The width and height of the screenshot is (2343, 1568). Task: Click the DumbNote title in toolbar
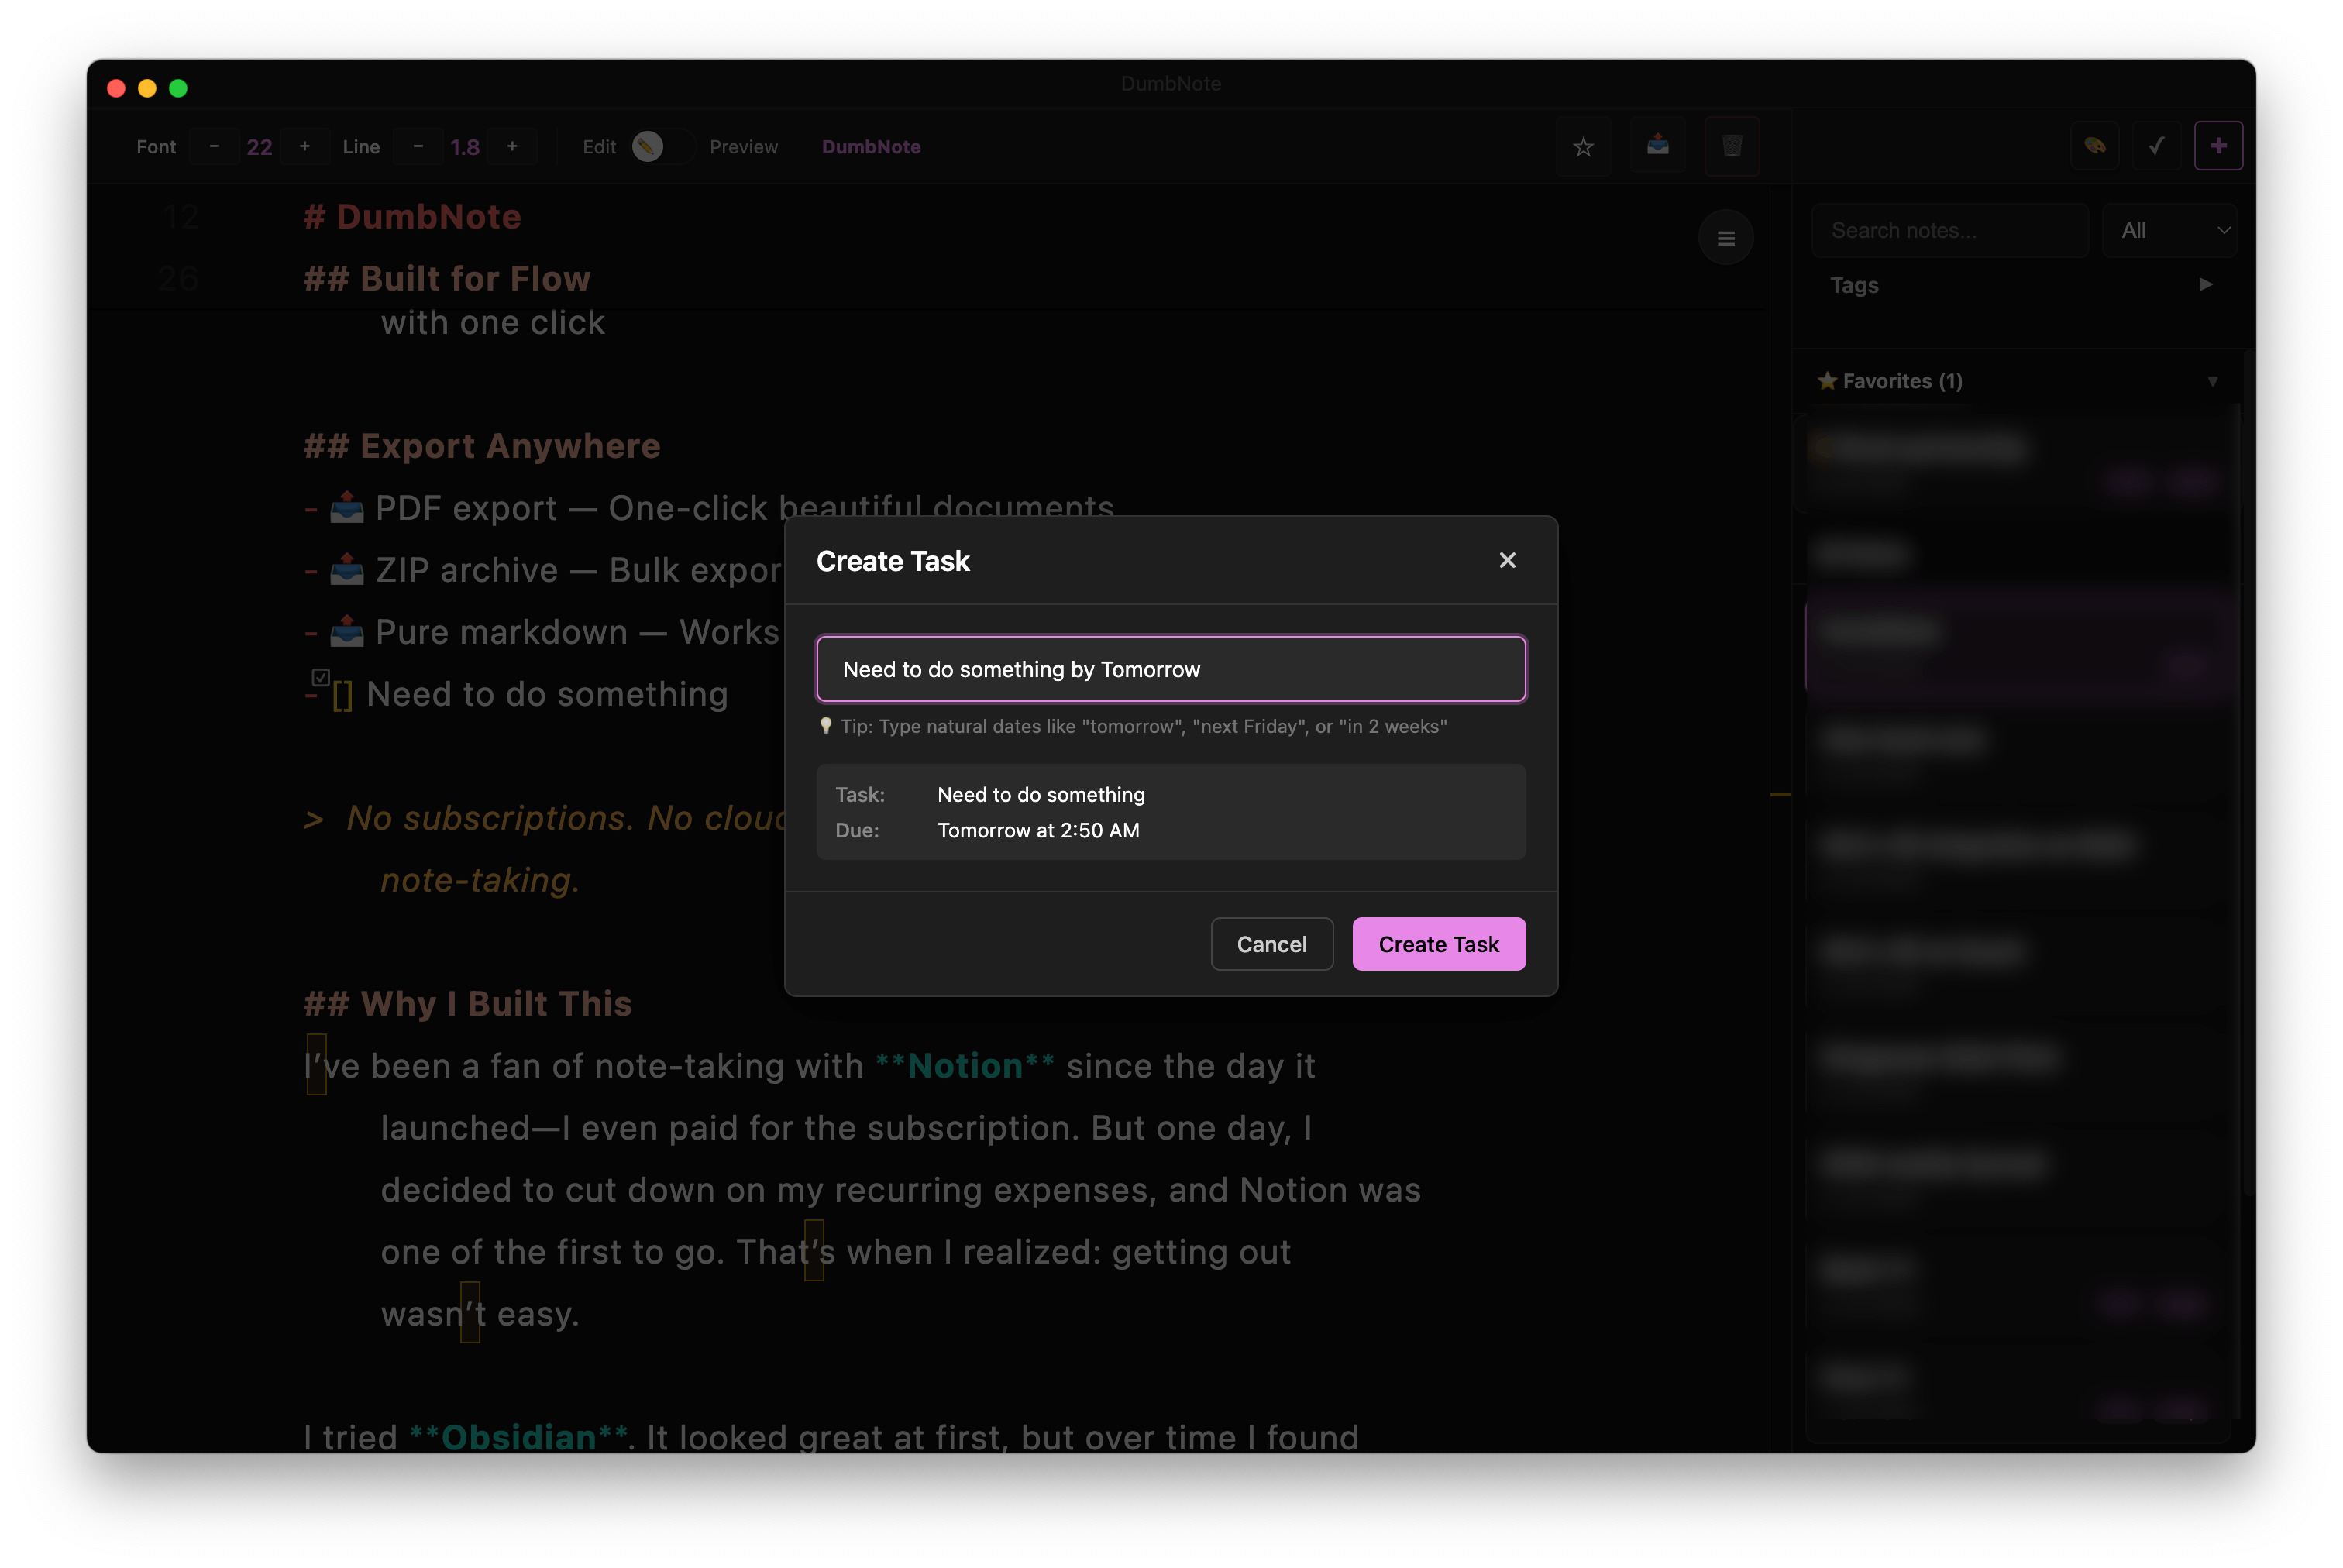(x=871, y=147)
